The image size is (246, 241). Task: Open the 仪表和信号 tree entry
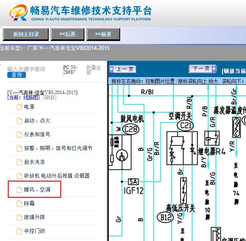(x=37, y=135)
